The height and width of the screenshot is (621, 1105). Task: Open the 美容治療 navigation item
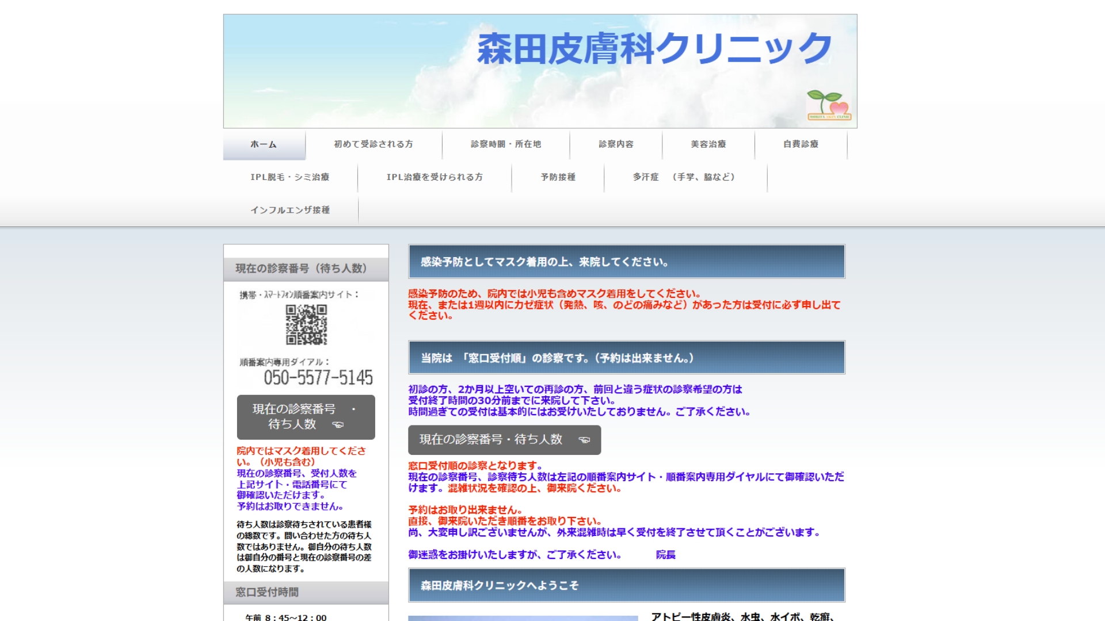tap(708, 144)
